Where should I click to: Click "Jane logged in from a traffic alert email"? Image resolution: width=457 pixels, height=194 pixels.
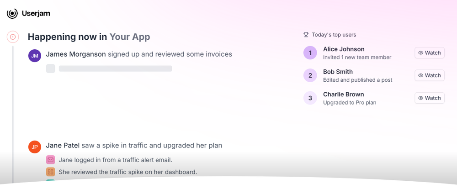click(x=115, y=160)
